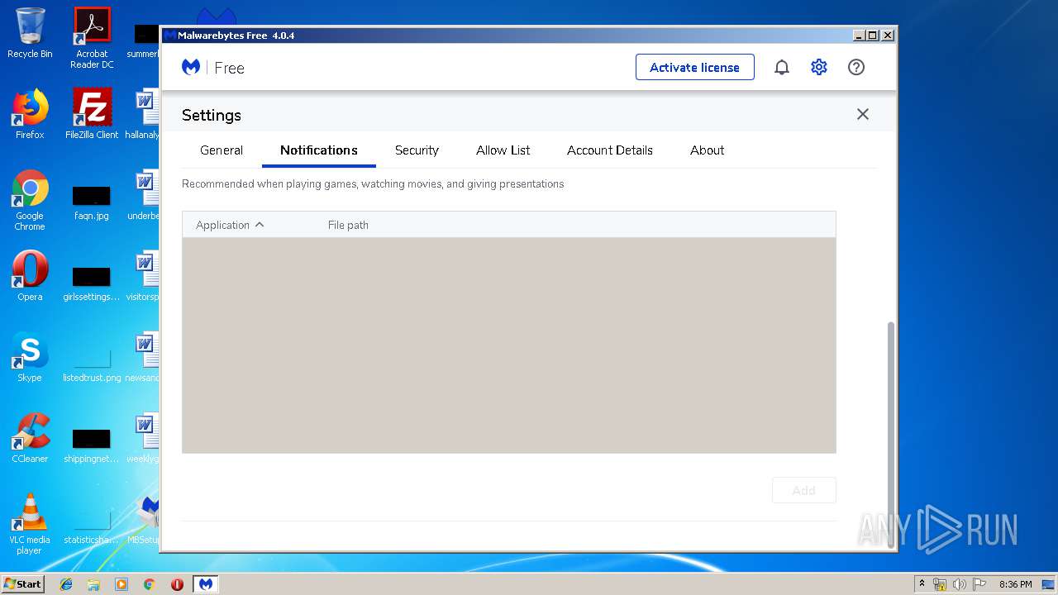Open the Account Details tab

610,150
